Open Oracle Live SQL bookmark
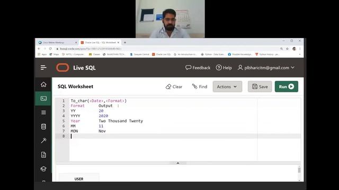The width and height of the screenshot is (339, 190). click(x=161, y=54)
